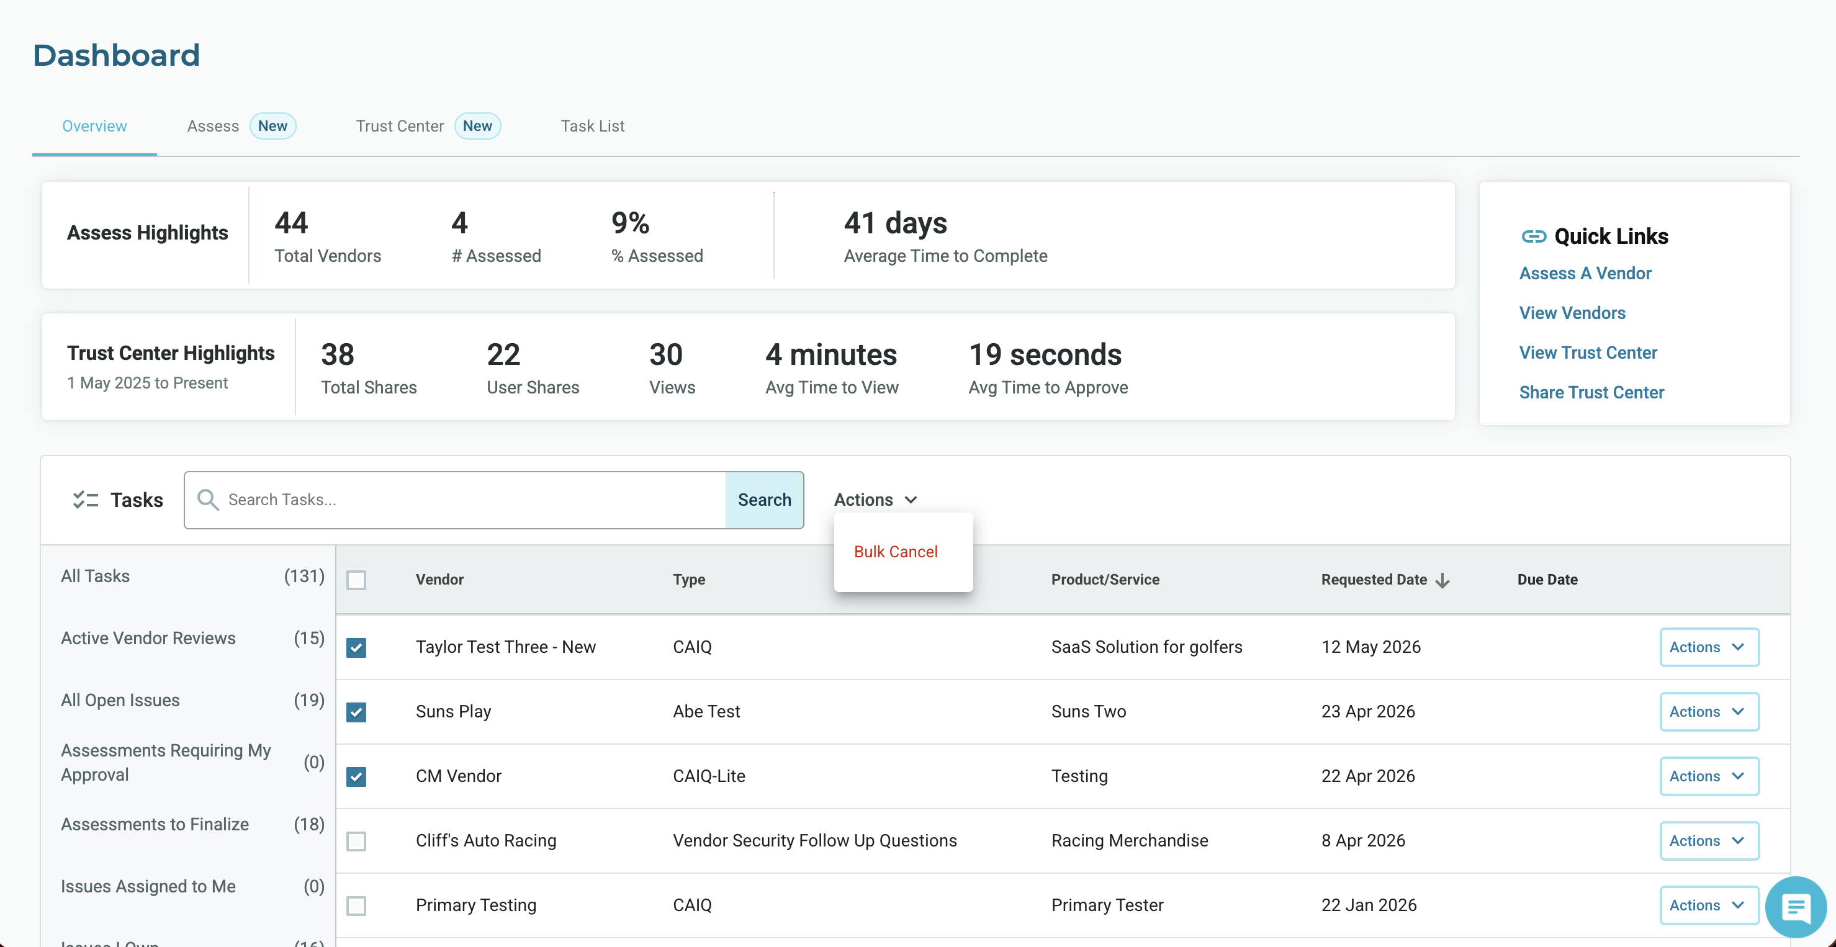Click the magnifier icon in task search
The image size is (1836, 947).
coord(207,500)
